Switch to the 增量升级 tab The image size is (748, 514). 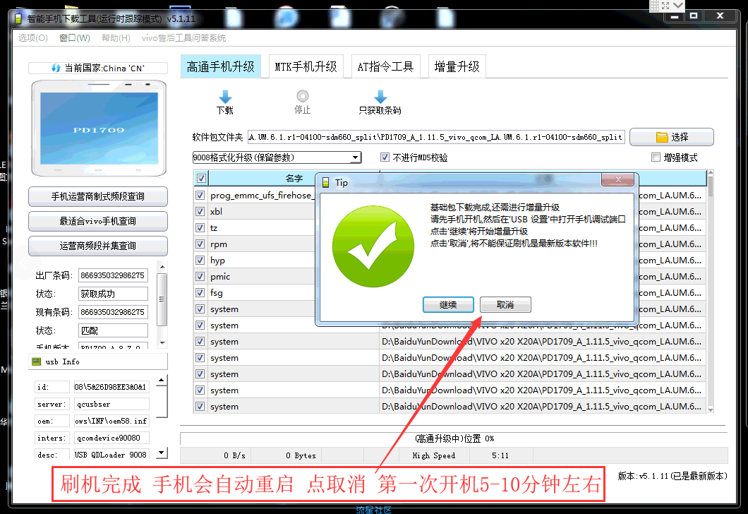pyautogui.click(x=457, y=67)
